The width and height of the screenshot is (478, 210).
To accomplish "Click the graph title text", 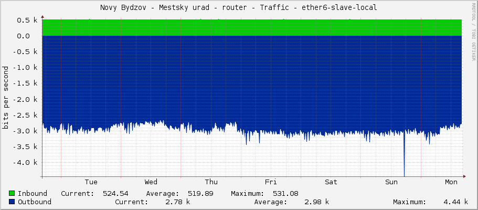I will 239,8.
